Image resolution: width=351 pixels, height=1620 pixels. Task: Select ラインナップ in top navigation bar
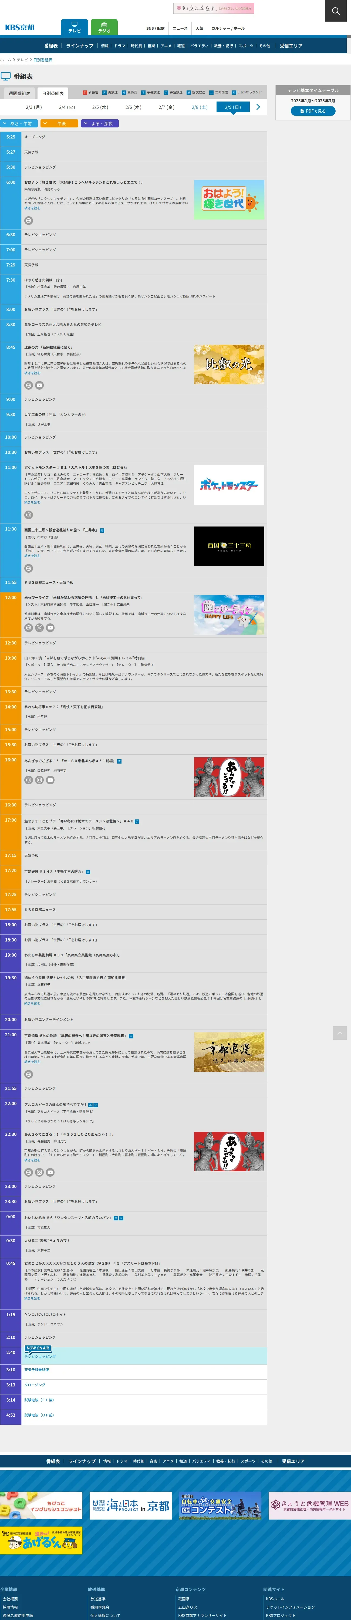click(80, 46)
